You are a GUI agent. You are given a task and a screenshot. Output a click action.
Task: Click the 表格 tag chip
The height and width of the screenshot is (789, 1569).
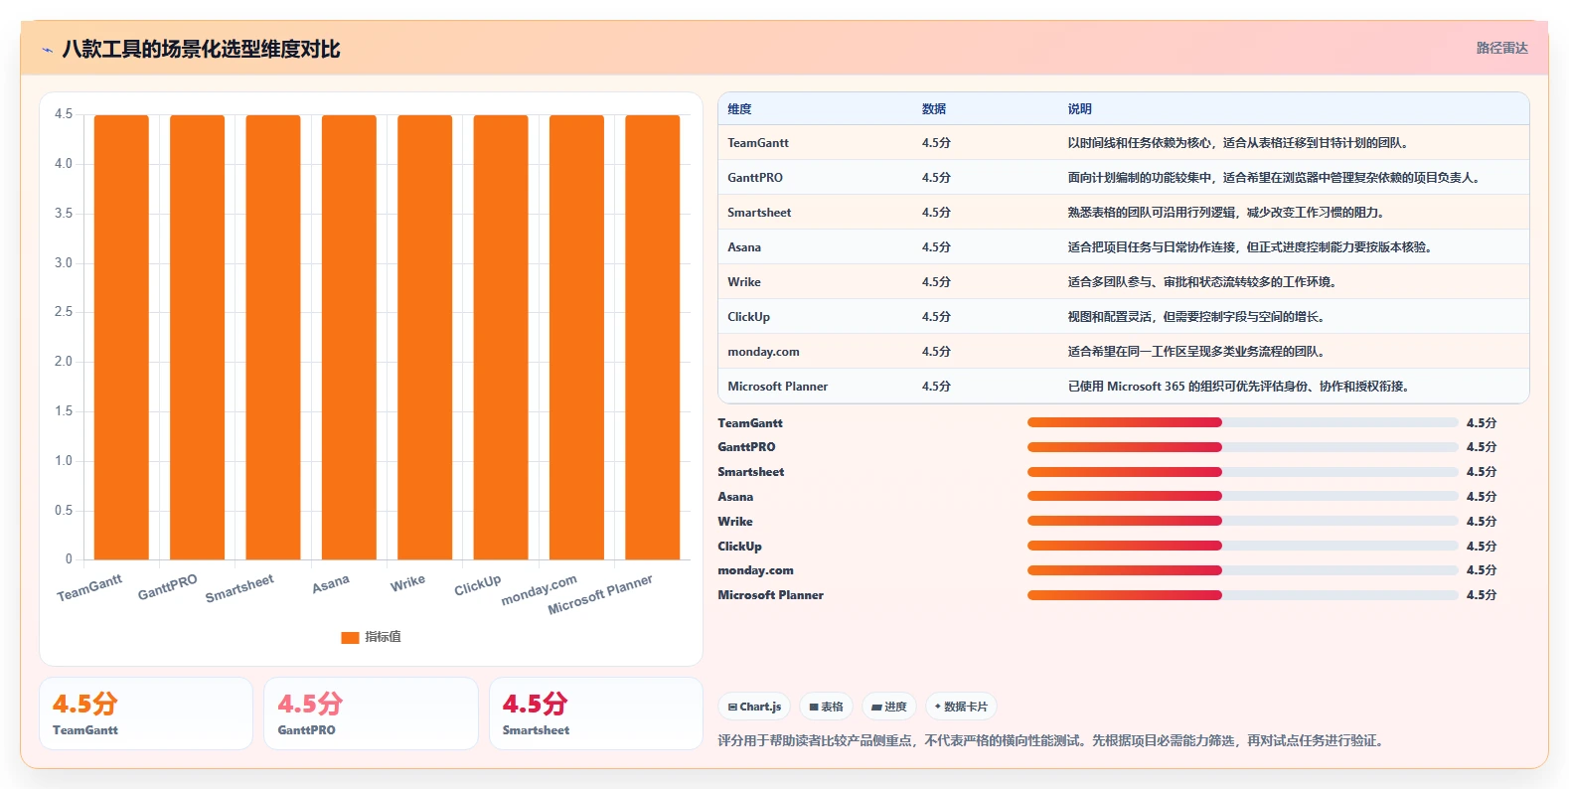pos(826,707)
